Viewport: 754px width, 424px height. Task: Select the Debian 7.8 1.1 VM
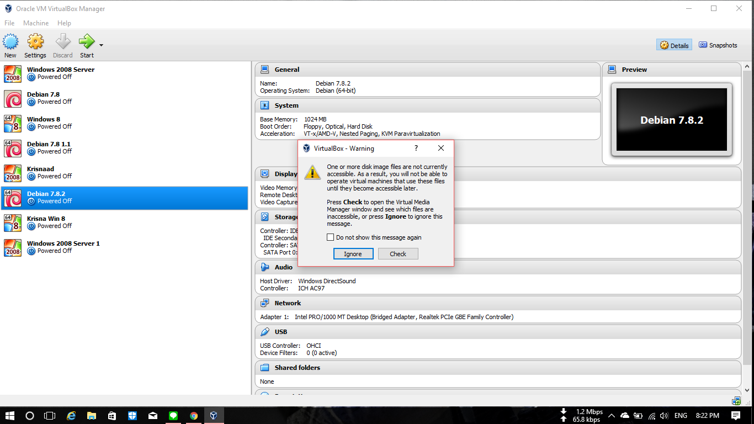125,148
